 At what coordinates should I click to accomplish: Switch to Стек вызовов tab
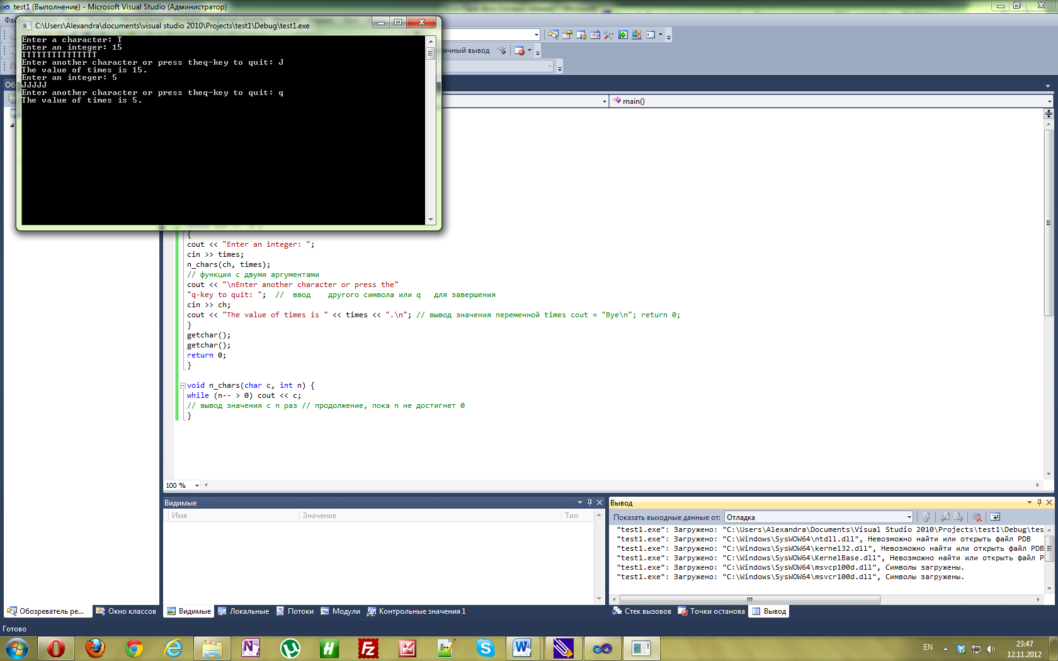tap(642, 611)
